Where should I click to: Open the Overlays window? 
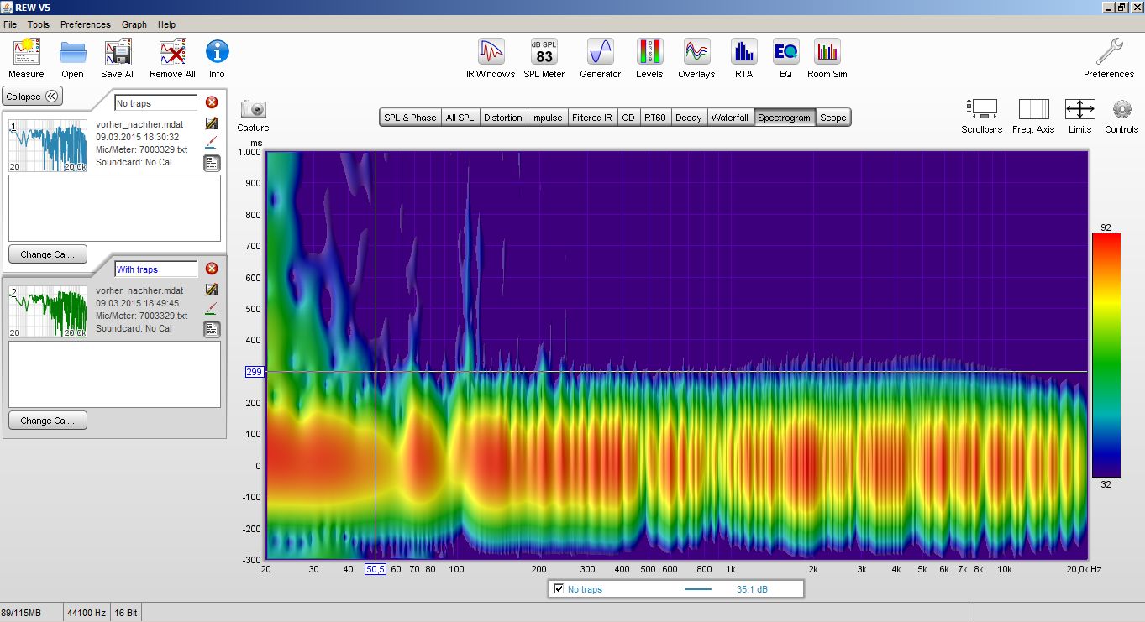click(x=696, y=52)
